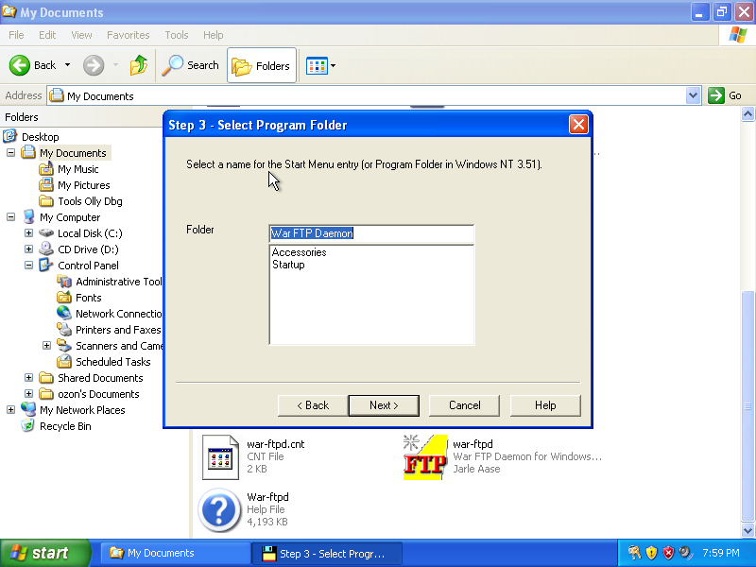Click the green Go arrow button
Image resolution: width=756 pixels, height=567 pixels.
[x=716, y=95]
